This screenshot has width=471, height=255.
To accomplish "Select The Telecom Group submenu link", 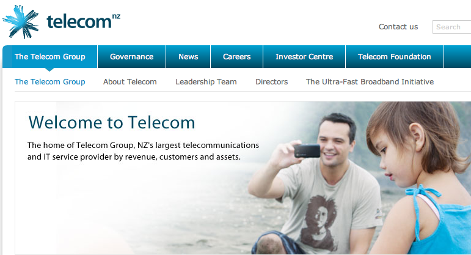I will click(x=50, y=82).
